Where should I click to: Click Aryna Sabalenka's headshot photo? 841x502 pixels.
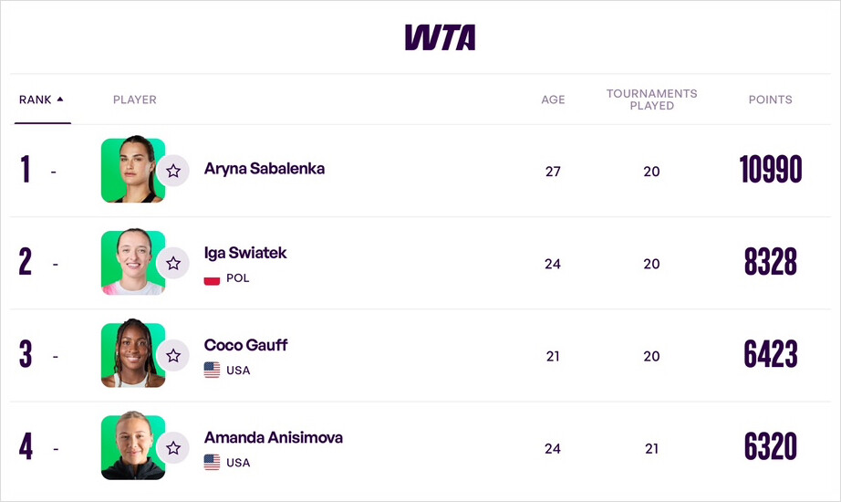tap(133, 171)
